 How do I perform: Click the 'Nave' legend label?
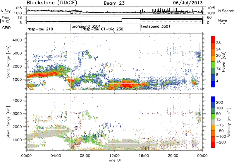pyautogui.click(x=223, y=20)
